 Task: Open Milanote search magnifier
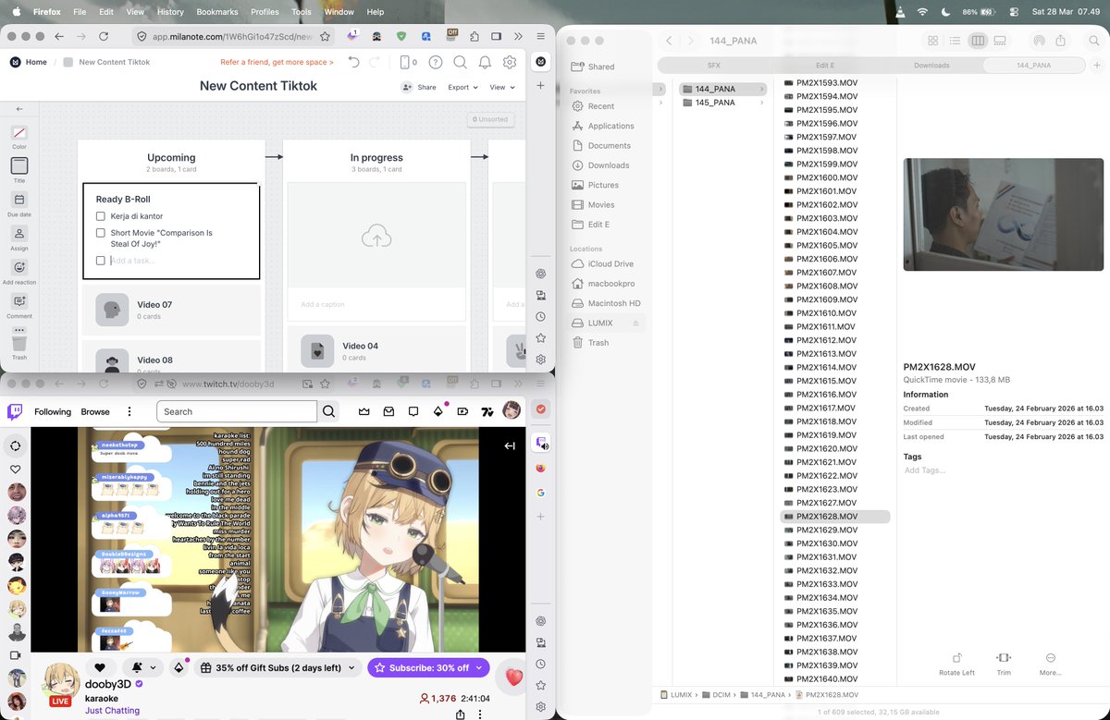(460, 62)
